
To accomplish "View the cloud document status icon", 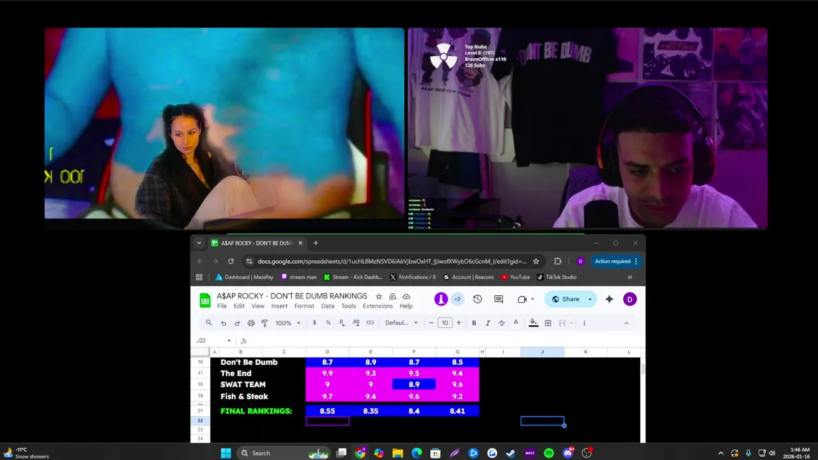I will [x=406, y=296].
